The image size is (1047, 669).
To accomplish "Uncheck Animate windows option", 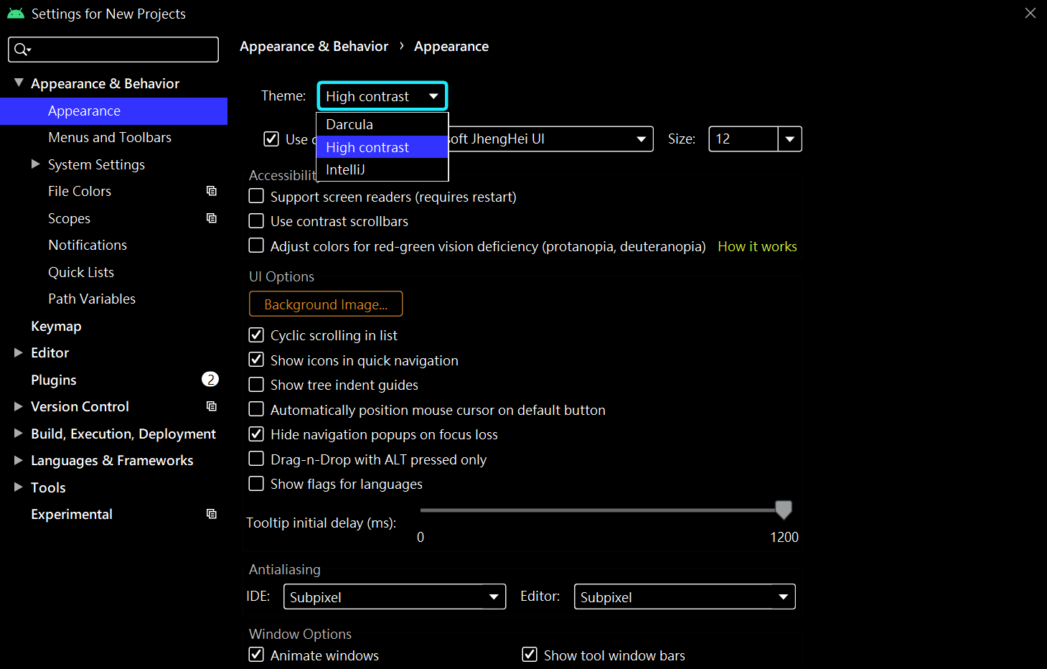I will 256,655.
